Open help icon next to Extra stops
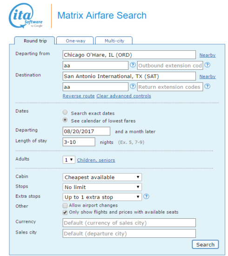This screenshot has height=256, width=228. click(146, 196)
